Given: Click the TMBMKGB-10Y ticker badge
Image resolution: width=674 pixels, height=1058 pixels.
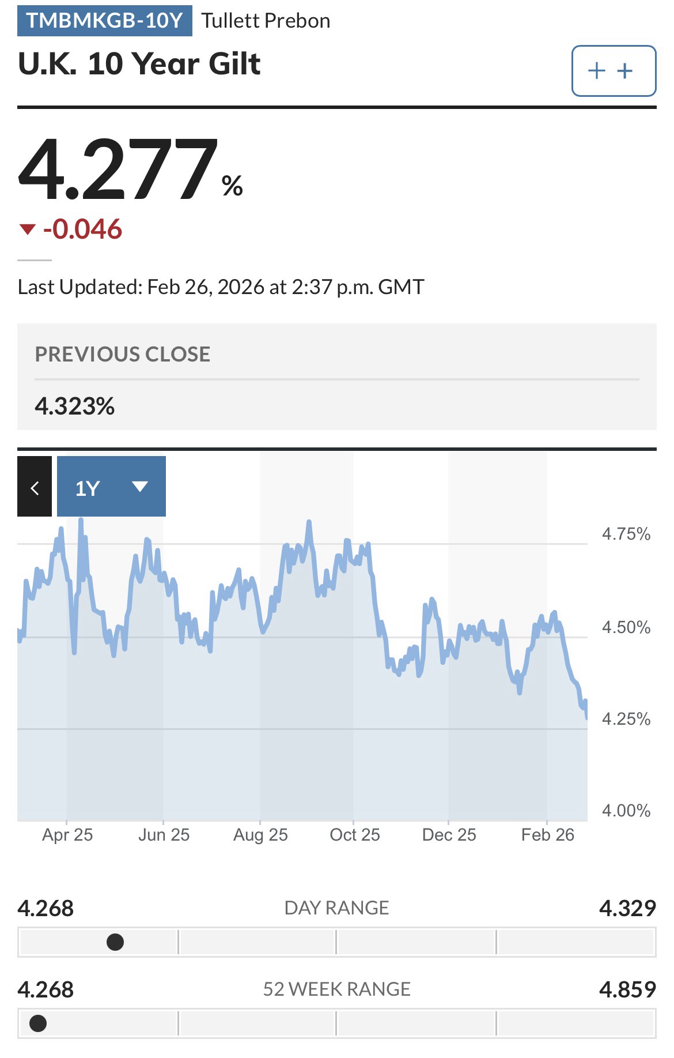Looking at the screenshot, I should click(104, 21).
